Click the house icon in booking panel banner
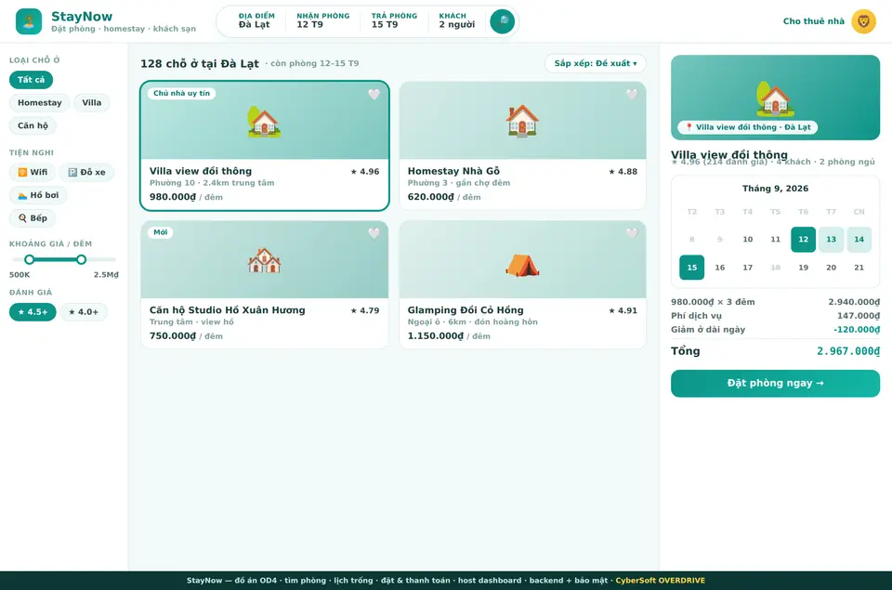Image resolution: width=892 pixels, height=590 pixels. point(775,98)
